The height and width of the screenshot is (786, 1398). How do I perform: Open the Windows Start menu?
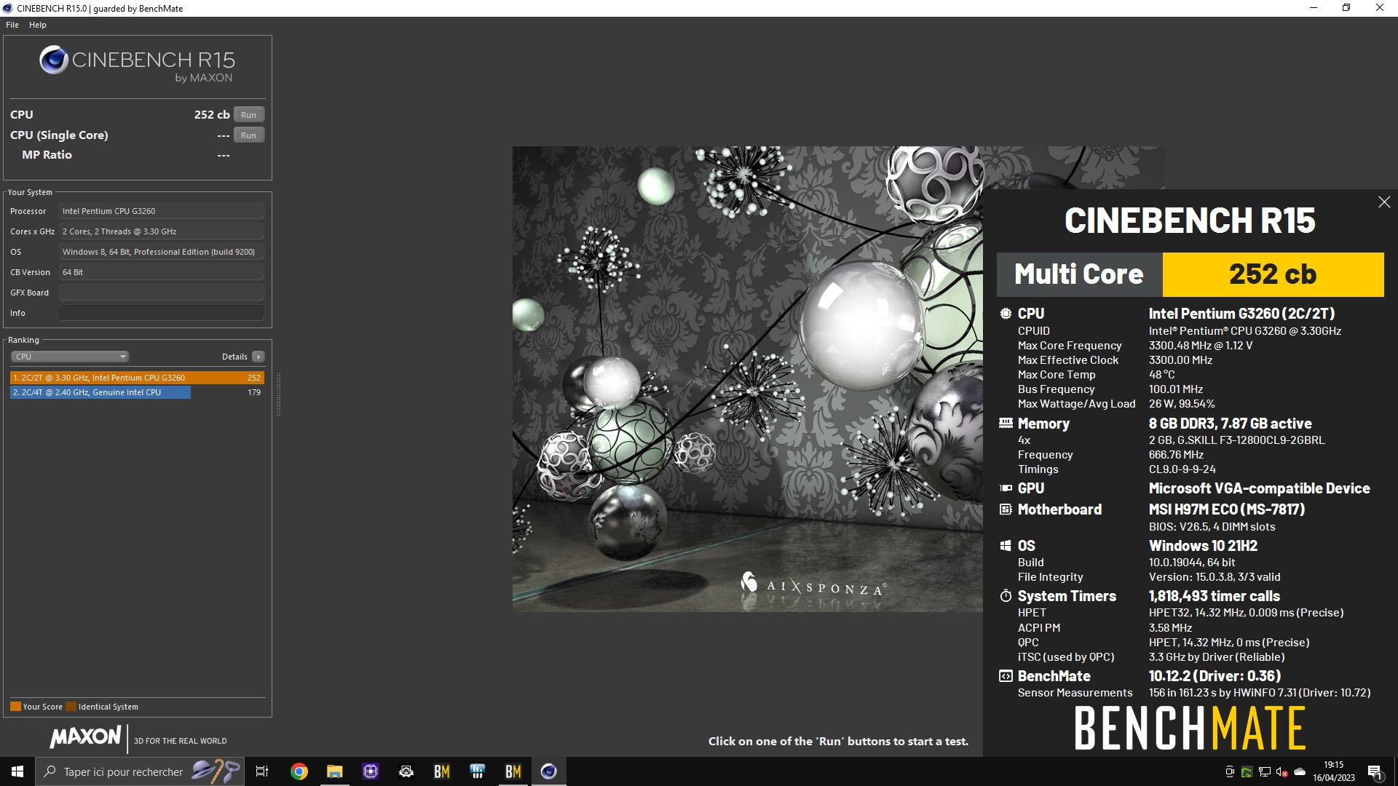[x=17, y=771]
